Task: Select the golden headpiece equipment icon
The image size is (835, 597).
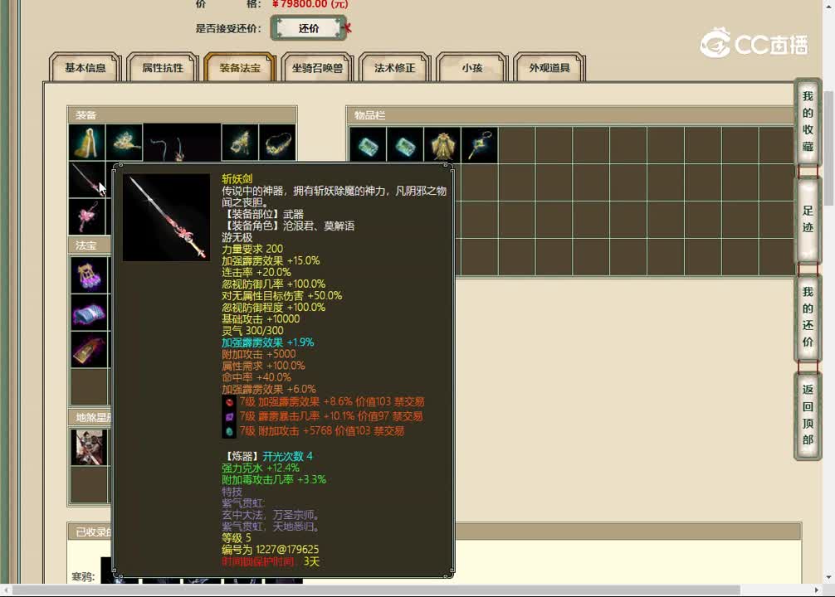Action: 124,143
